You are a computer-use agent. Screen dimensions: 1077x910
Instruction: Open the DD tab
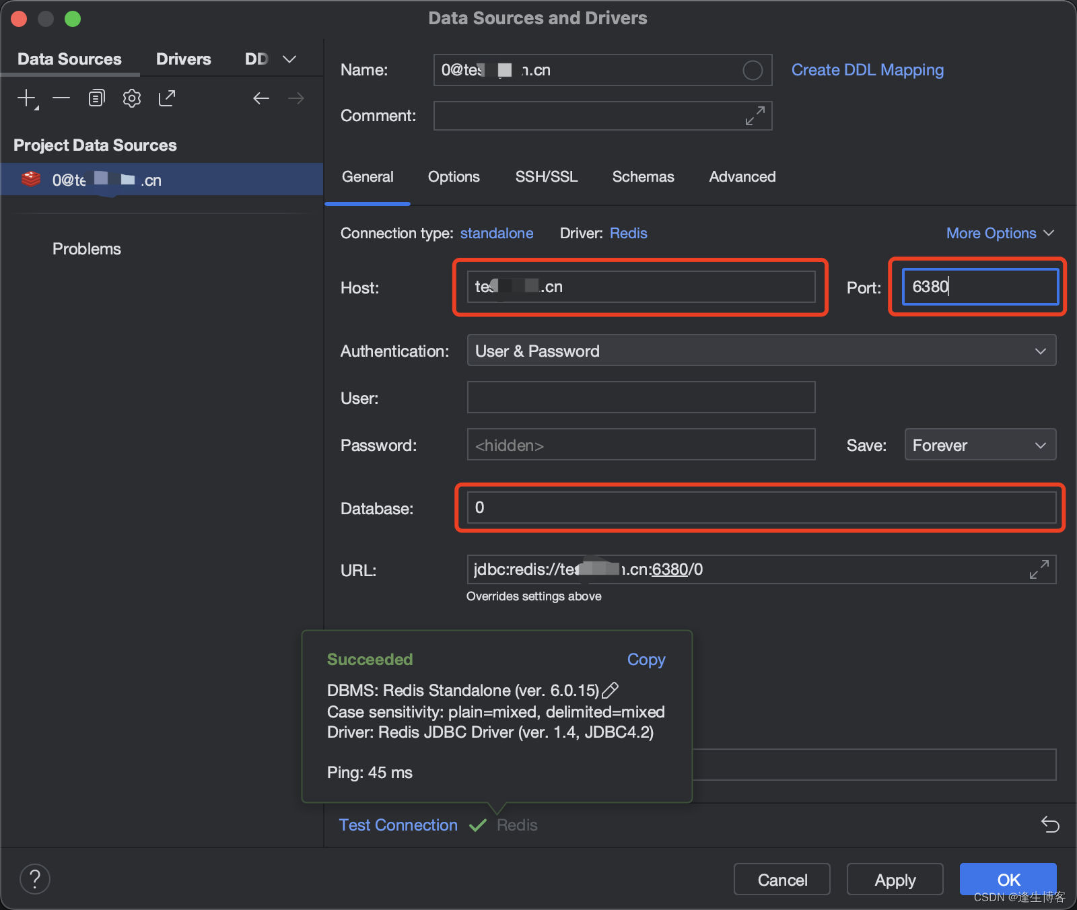pyautogui.click(x=256, y=59)
